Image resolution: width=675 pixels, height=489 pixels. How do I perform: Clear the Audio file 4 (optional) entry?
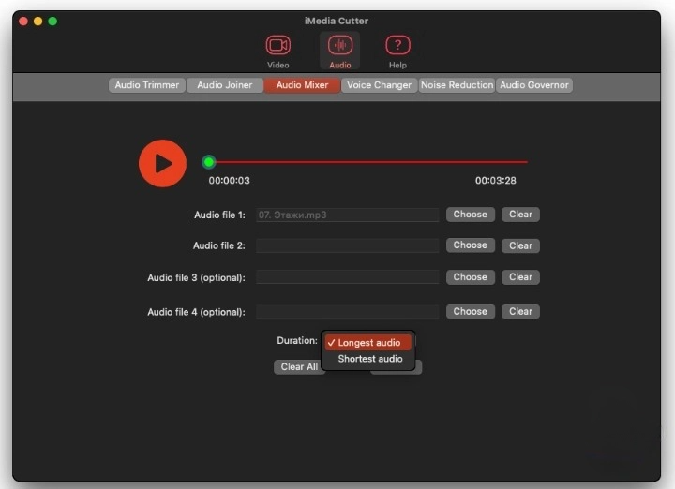coord(520,312)
